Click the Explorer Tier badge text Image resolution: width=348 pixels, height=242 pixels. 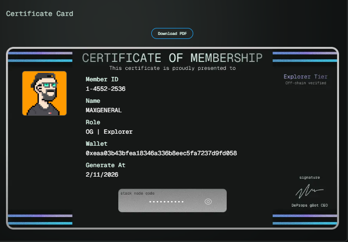pos(306,77)
